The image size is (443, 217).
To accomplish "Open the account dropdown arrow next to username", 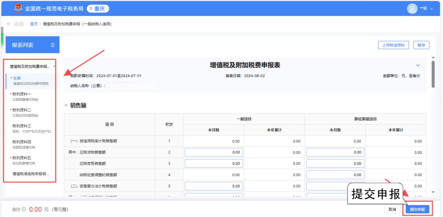I will [x=431, y=9].
